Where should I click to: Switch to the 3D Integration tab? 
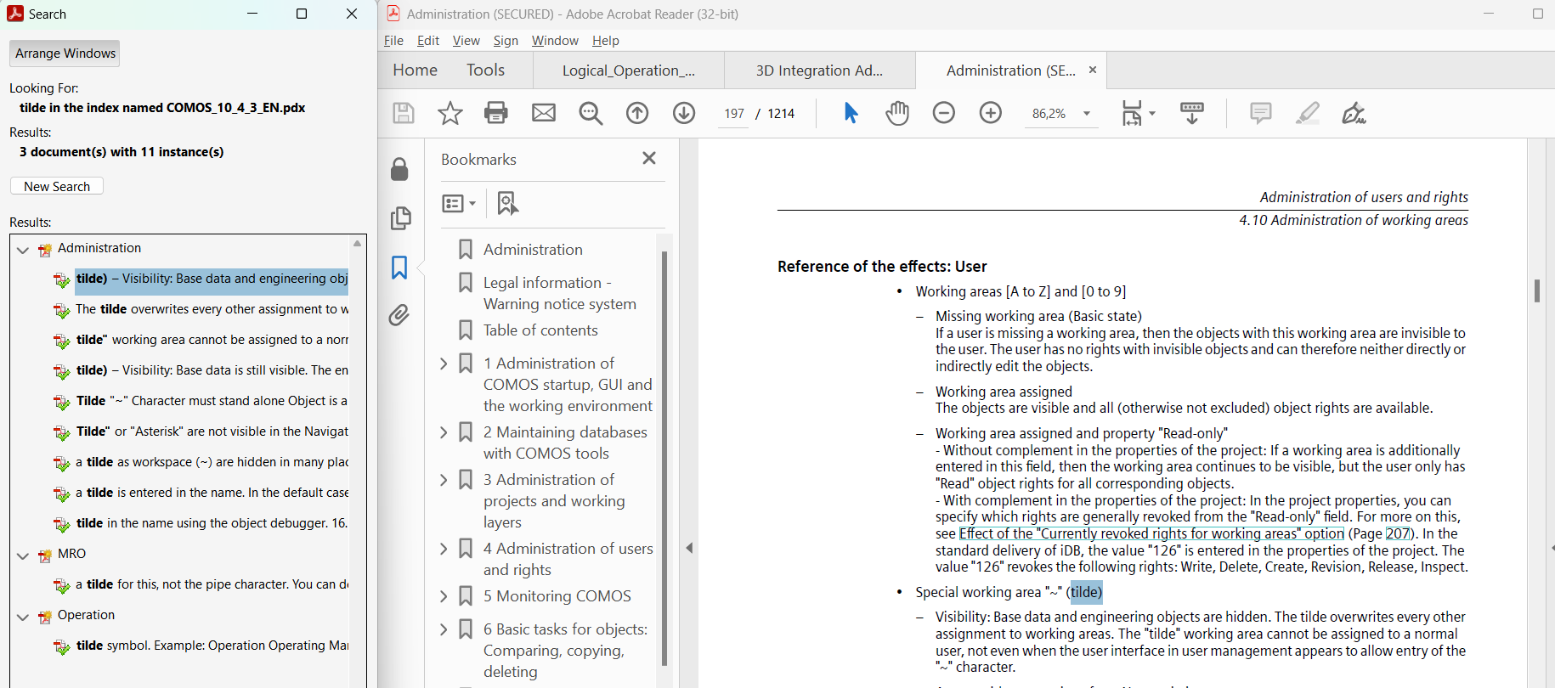(819, 70)
